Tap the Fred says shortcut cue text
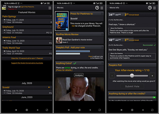This screenshot has width=159, height=114. (x=122, y=24)
